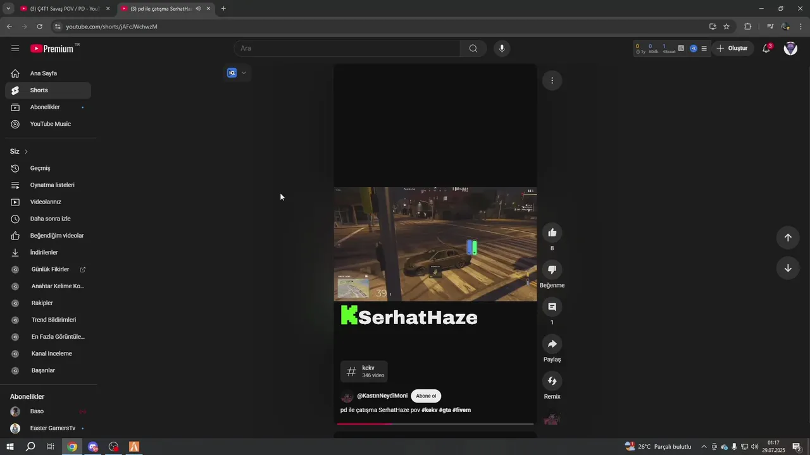
Task: Open Geçmiş history page
Action: pos(48,168)
